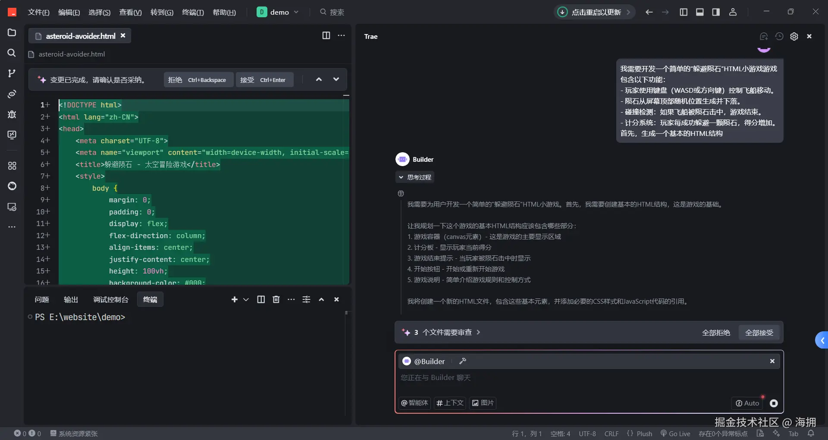
Task: Go to previous change with up arrow
Action: 319,79
